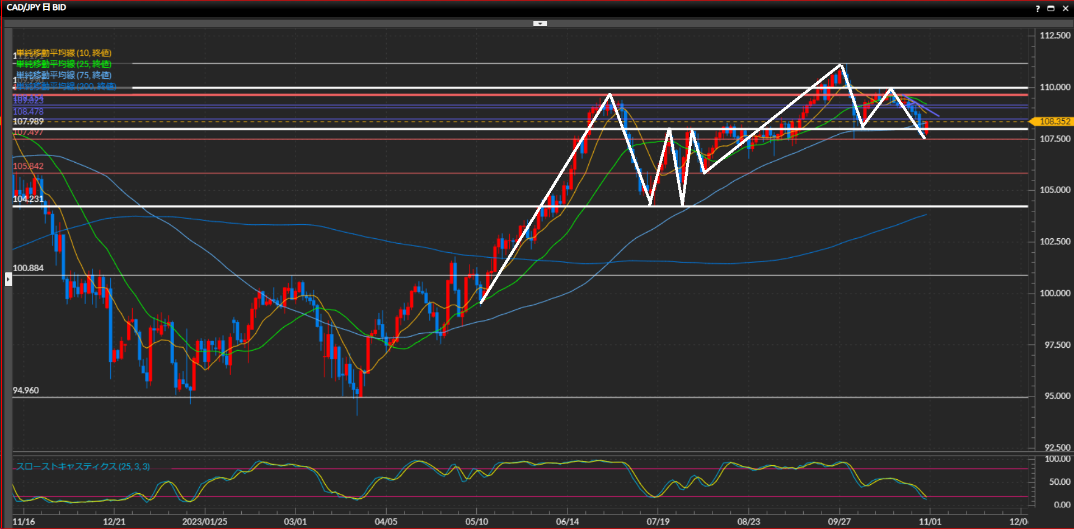Select the 10-period simple moving average label
Viewport: 1074px width, 529px height.
tap(64, 53)
